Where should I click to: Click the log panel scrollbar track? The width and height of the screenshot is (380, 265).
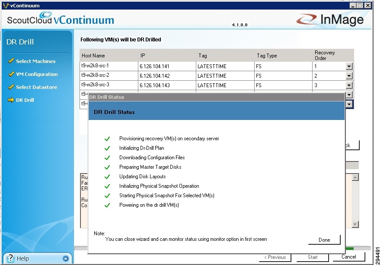355,201
